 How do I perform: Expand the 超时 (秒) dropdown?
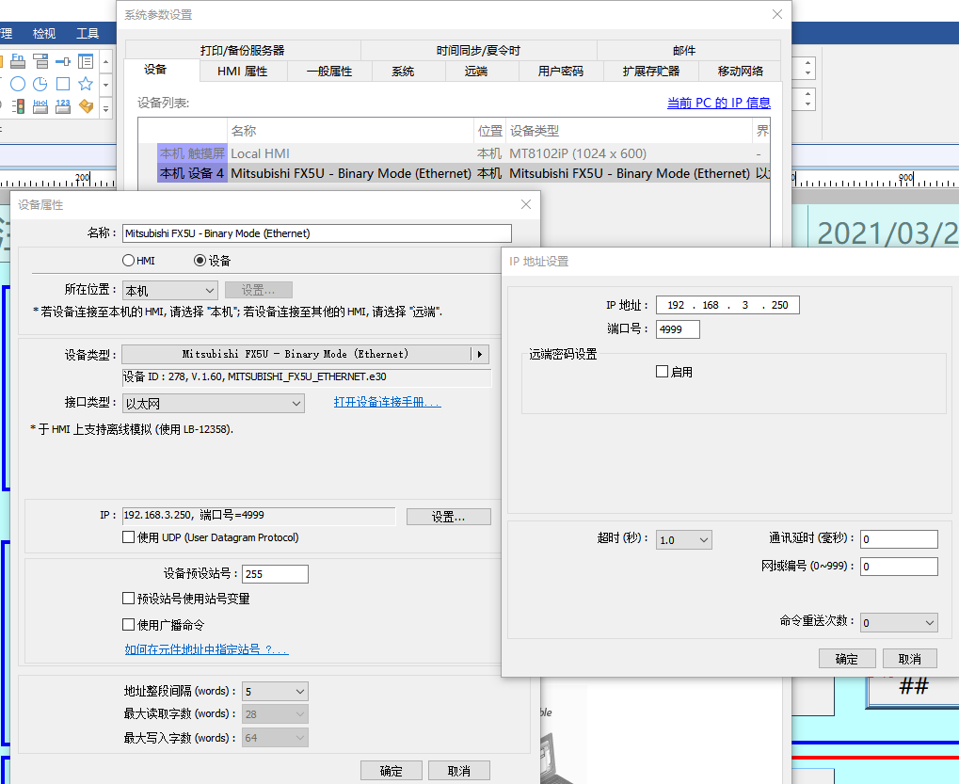tap(683, 539)
